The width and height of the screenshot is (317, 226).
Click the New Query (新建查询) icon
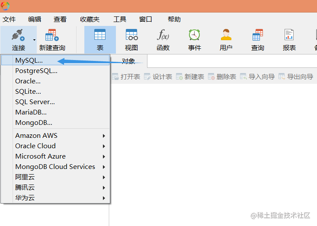[52, 35]
